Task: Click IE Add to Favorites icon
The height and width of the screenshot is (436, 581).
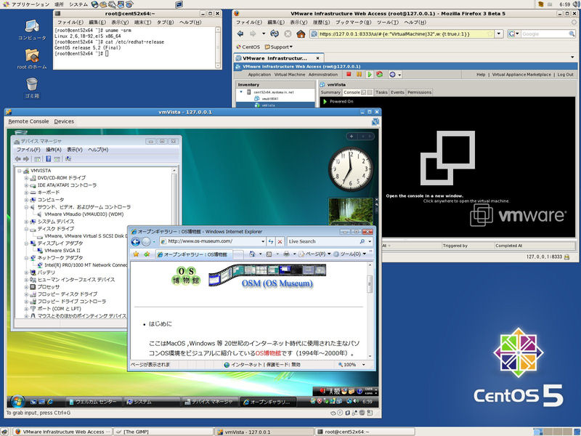Action: tap(147, 254)
